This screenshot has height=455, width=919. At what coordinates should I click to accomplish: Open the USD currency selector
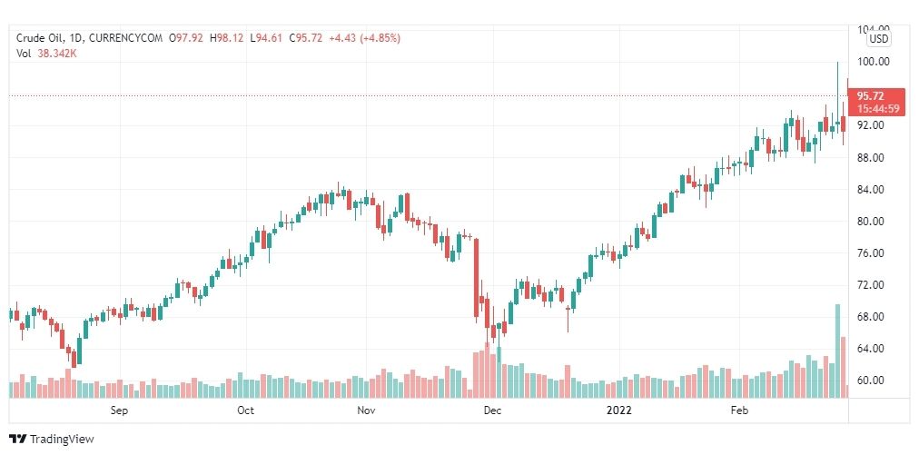pyautogui.click(x=878, y=39)
